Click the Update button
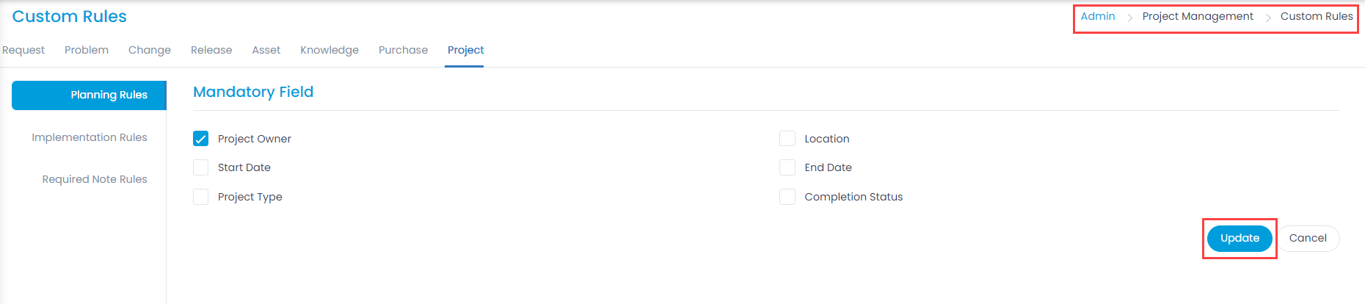Screen dimensions: 1365x304 tap(1240, 238)
